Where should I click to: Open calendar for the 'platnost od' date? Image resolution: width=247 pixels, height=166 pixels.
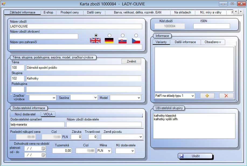coord(43,148)
